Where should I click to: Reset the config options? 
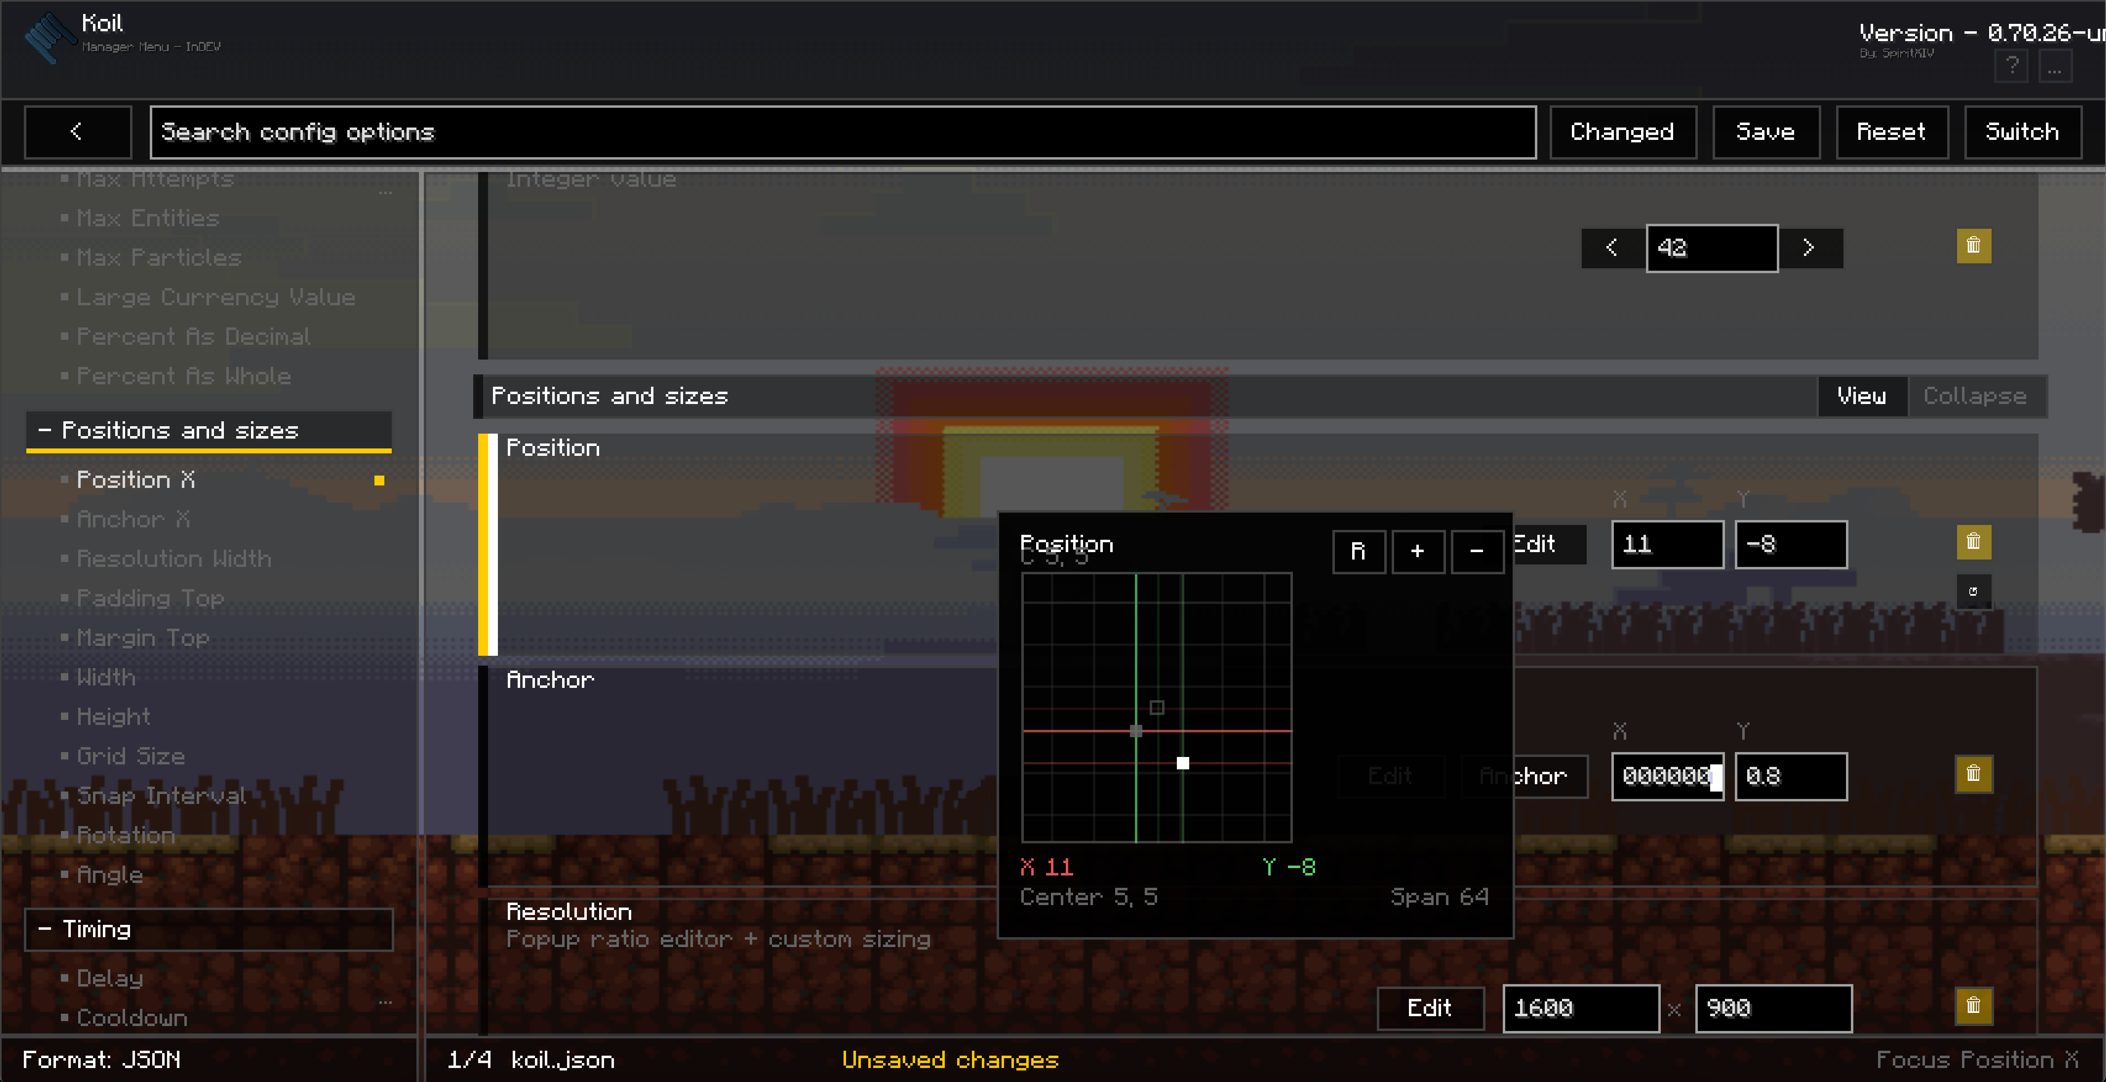click(1892, 132)
